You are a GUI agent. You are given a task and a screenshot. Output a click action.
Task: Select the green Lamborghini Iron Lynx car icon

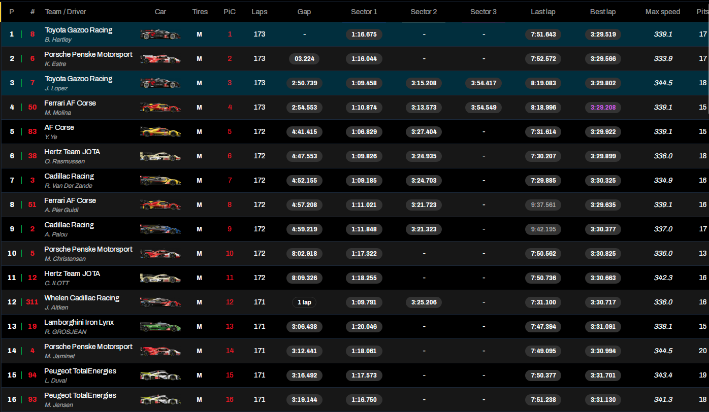click(x=160, y=327)
